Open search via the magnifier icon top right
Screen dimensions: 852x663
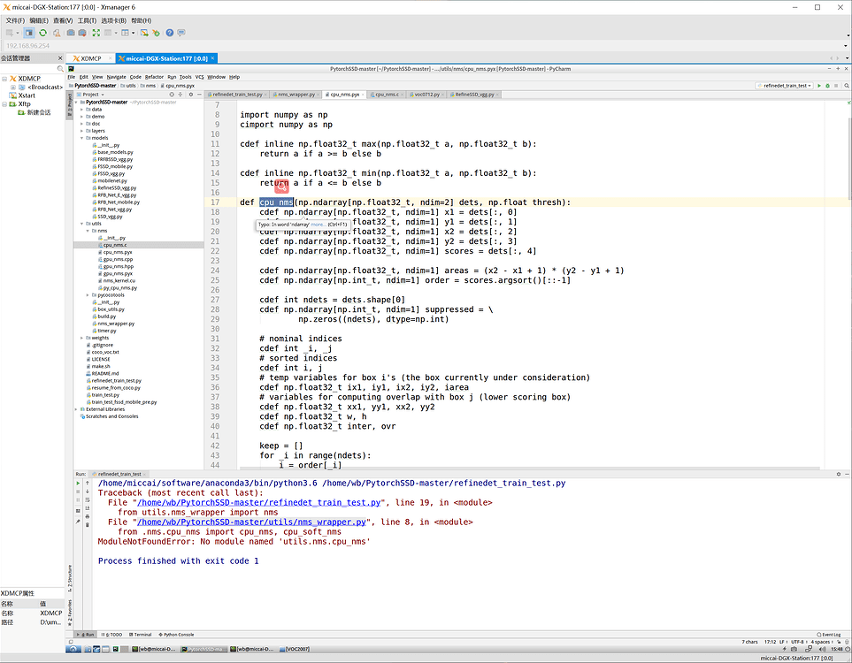pyautogui.click(x=846, y=86)
